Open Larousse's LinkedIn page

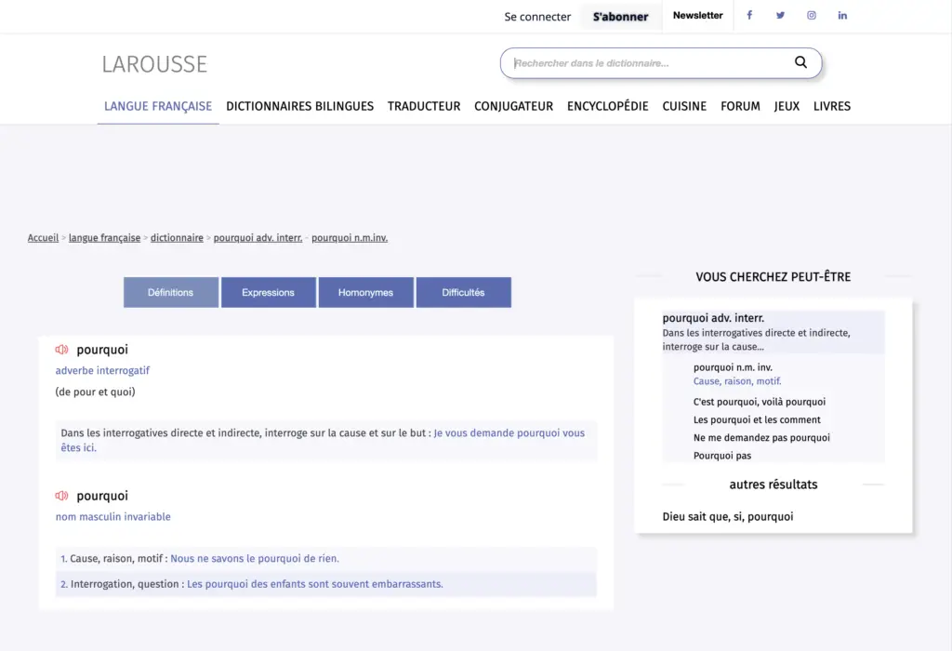[842, 15]
